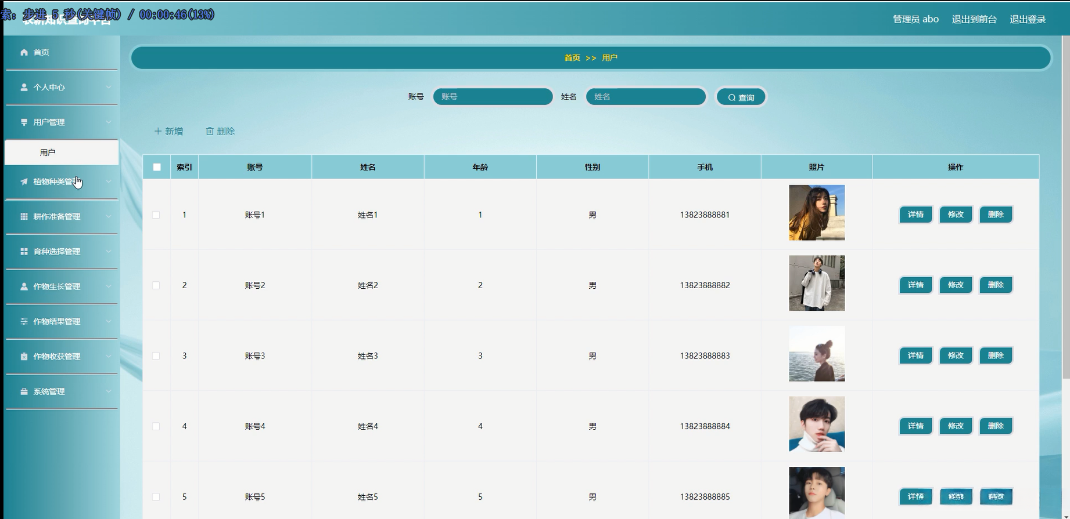Open 详情 for 账号4
Screen dimensions: 1070x519
coord(915,426)
